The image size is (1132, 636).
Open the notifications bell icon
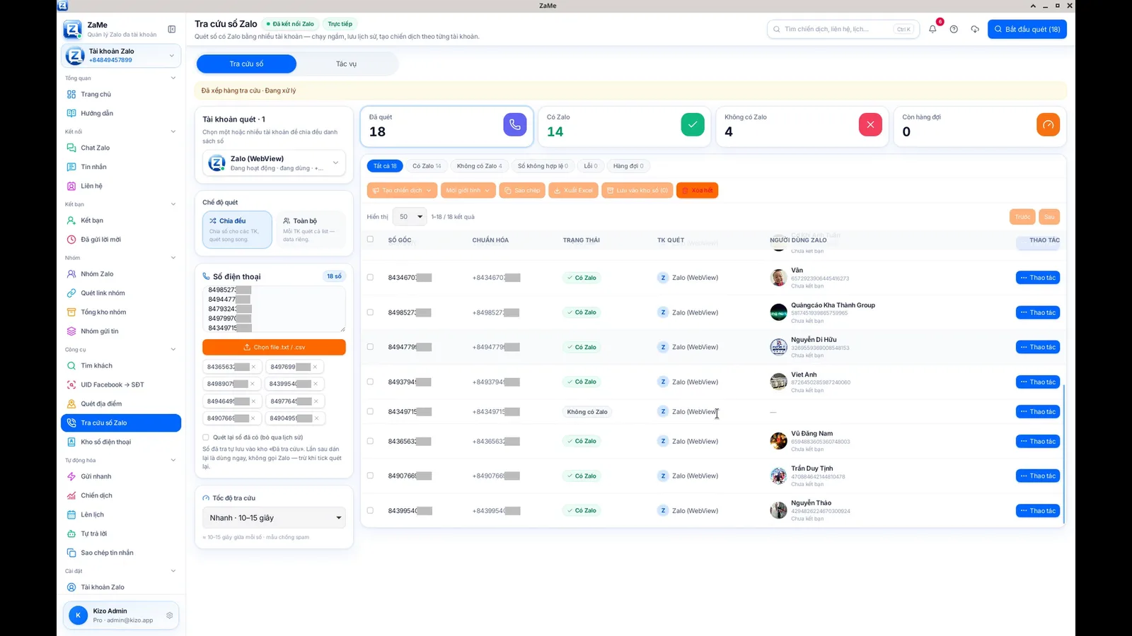(x=932, y=29)
